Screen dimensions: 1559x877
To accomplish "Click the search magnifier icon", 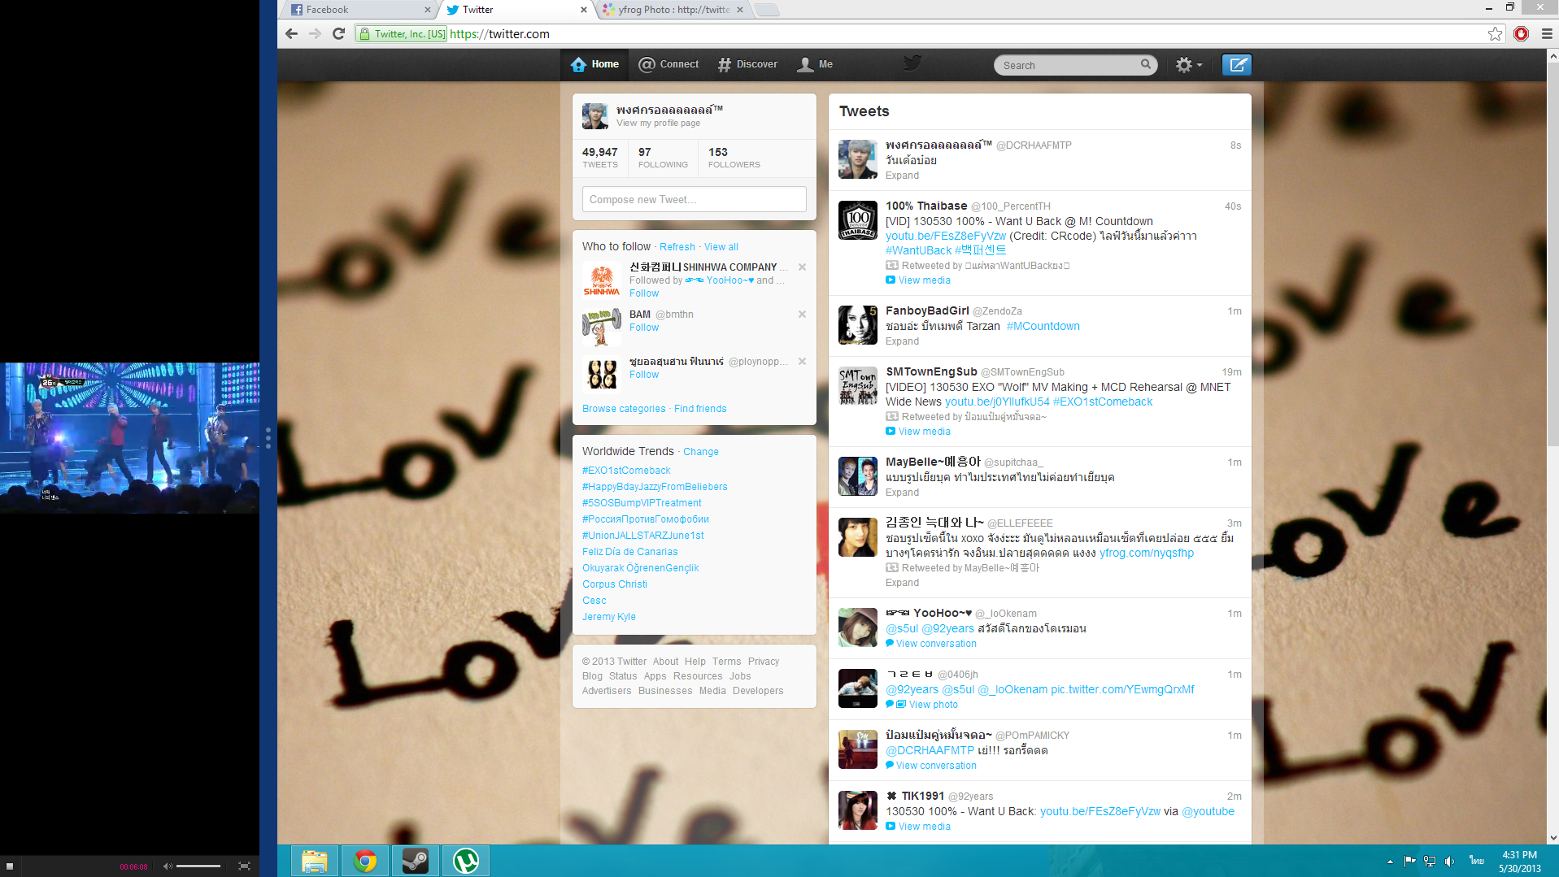I will 1145,64.
